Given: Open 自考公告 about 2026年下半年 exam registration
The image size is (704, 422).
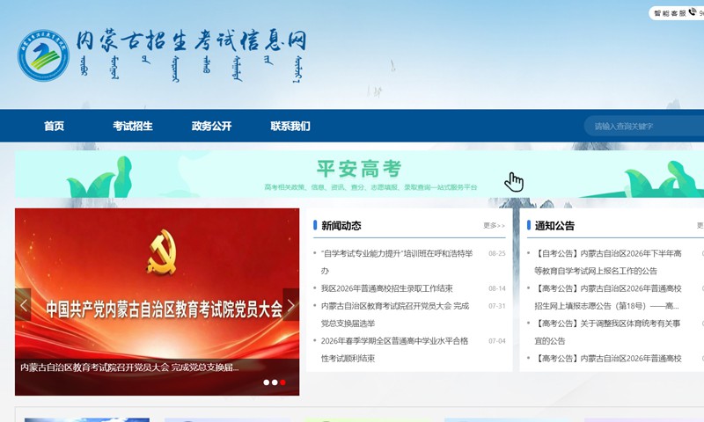Looking at the screenshot, I should (x=608, y=262).
